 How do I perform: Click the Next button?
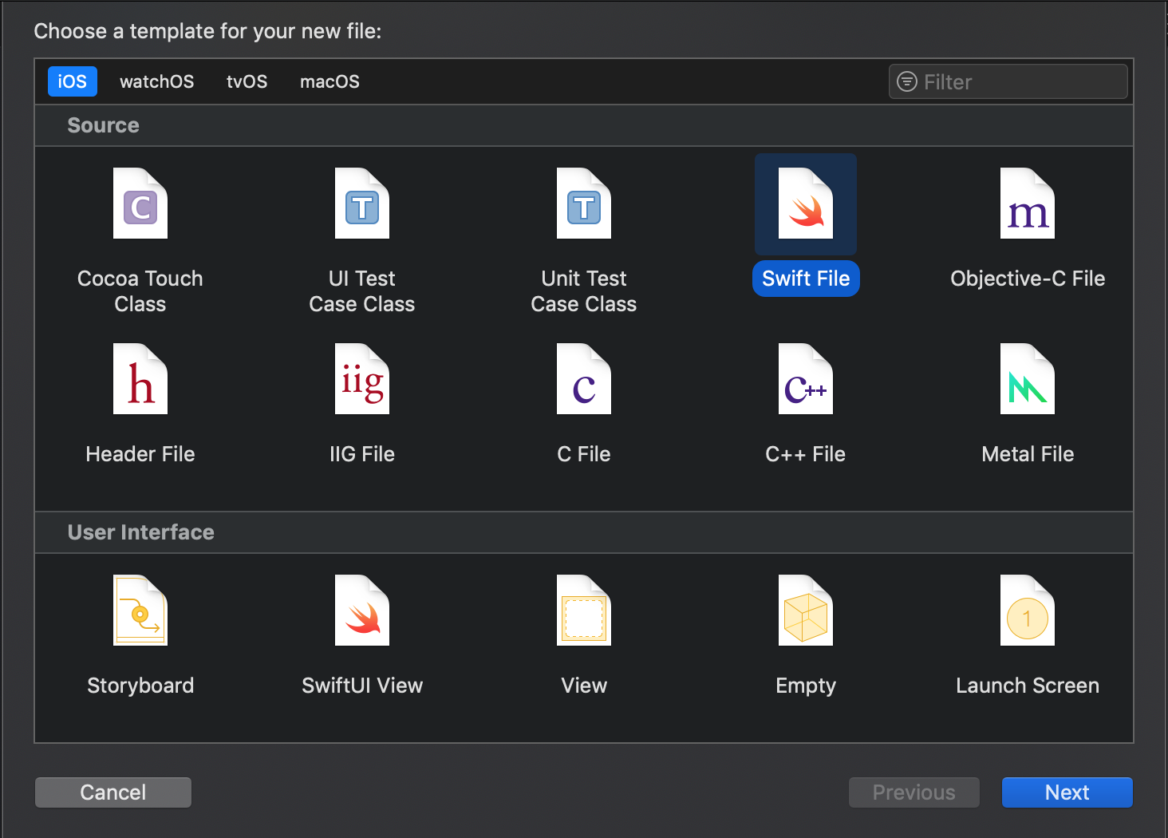coord(1067,793)
